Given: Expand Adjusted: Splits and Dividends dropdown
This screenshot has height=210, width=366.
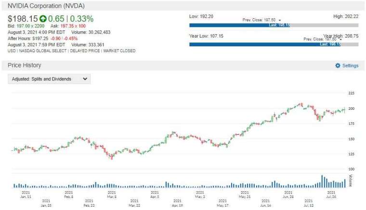Looking at the screenshot, I should 49,79.
